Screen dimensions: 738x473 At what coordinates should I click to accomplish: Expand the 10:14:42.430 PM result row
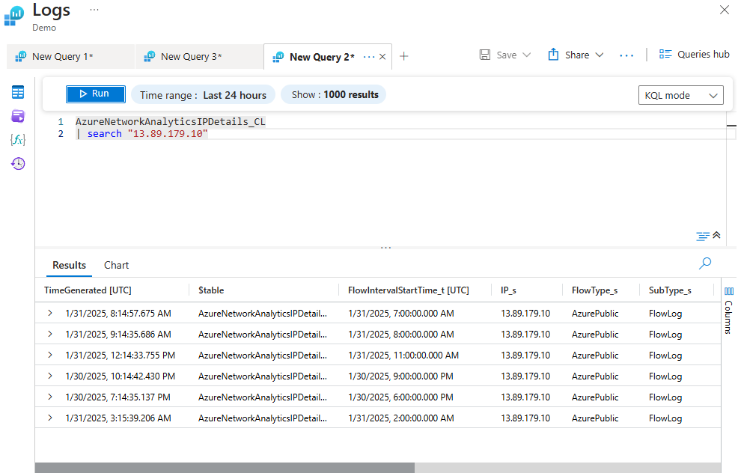click(x=50, y=376)
